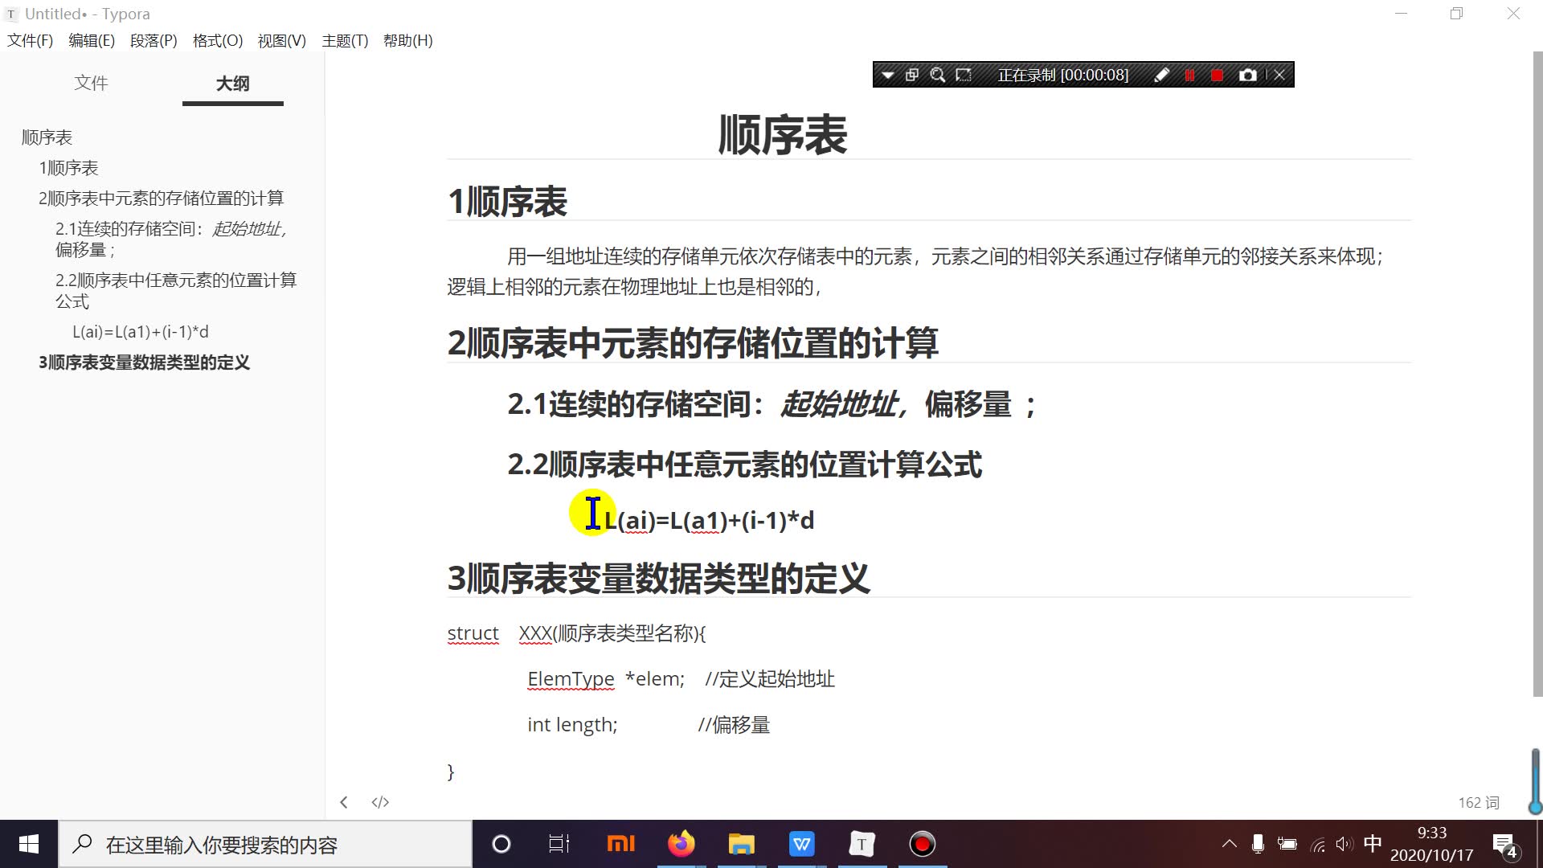1543x868 pixels.
Task: Click the comment //偏移量
Action: click(734, 725)
